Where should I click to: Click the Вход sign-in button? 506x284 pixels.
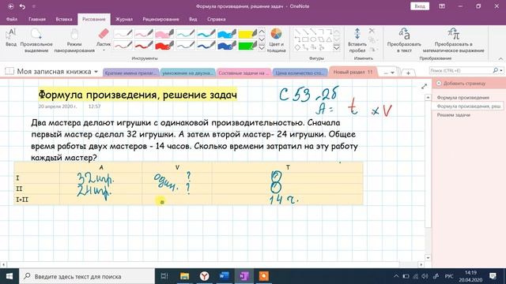coord(420,6)
